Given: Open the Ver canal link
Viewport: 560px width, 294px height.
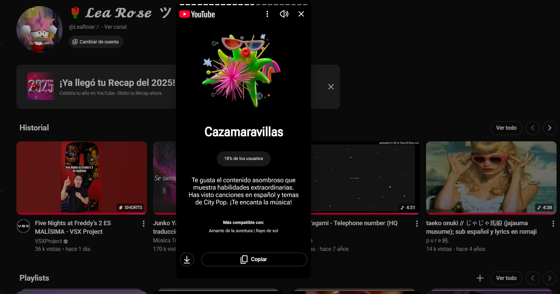Looking at the screenshot, I should coord(115,27).
